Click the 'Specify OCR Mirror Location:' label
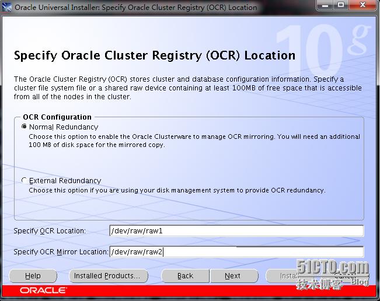 61,252
